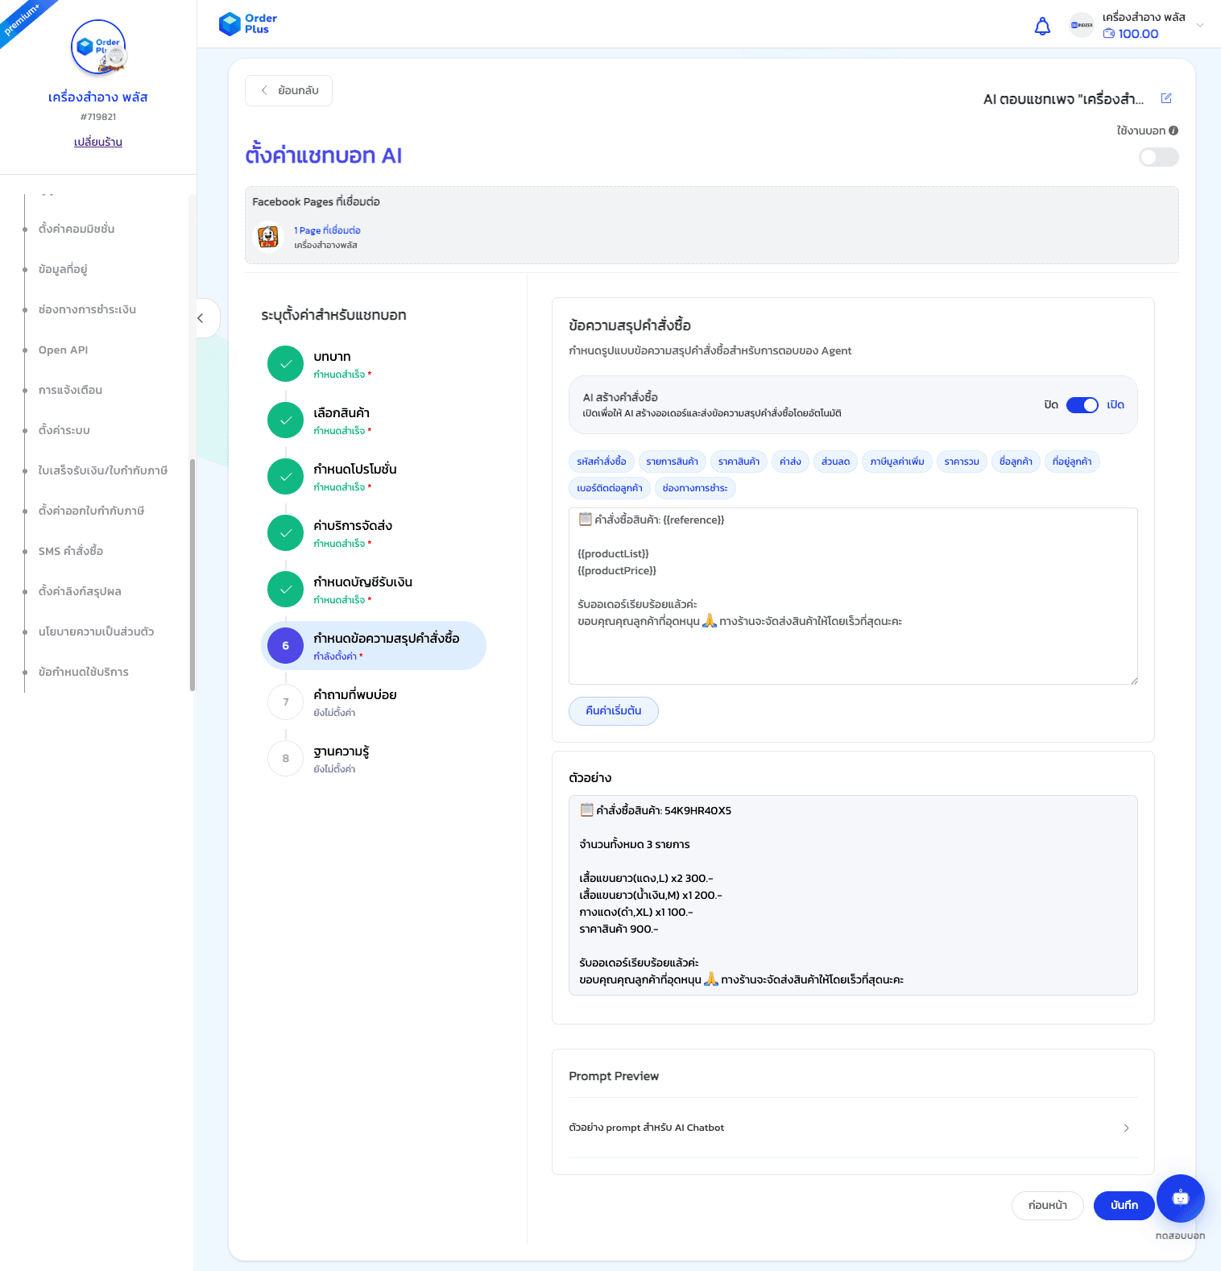
Task: Open step กำหนดบัญชีรับเงิน
Action: [374, 590]
